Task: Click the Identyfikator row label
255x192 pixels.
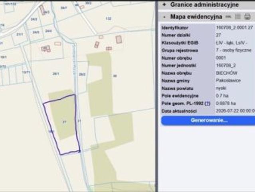Action: click(x=175, y=28)
